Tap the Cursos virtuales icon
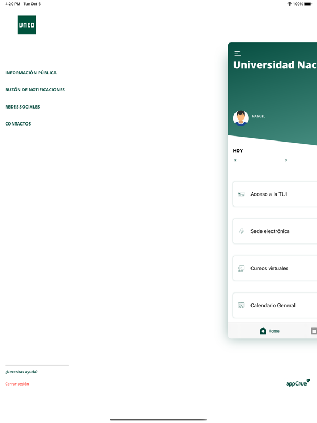This screenshot has width=317, height=423. click(x=241, y=268)
